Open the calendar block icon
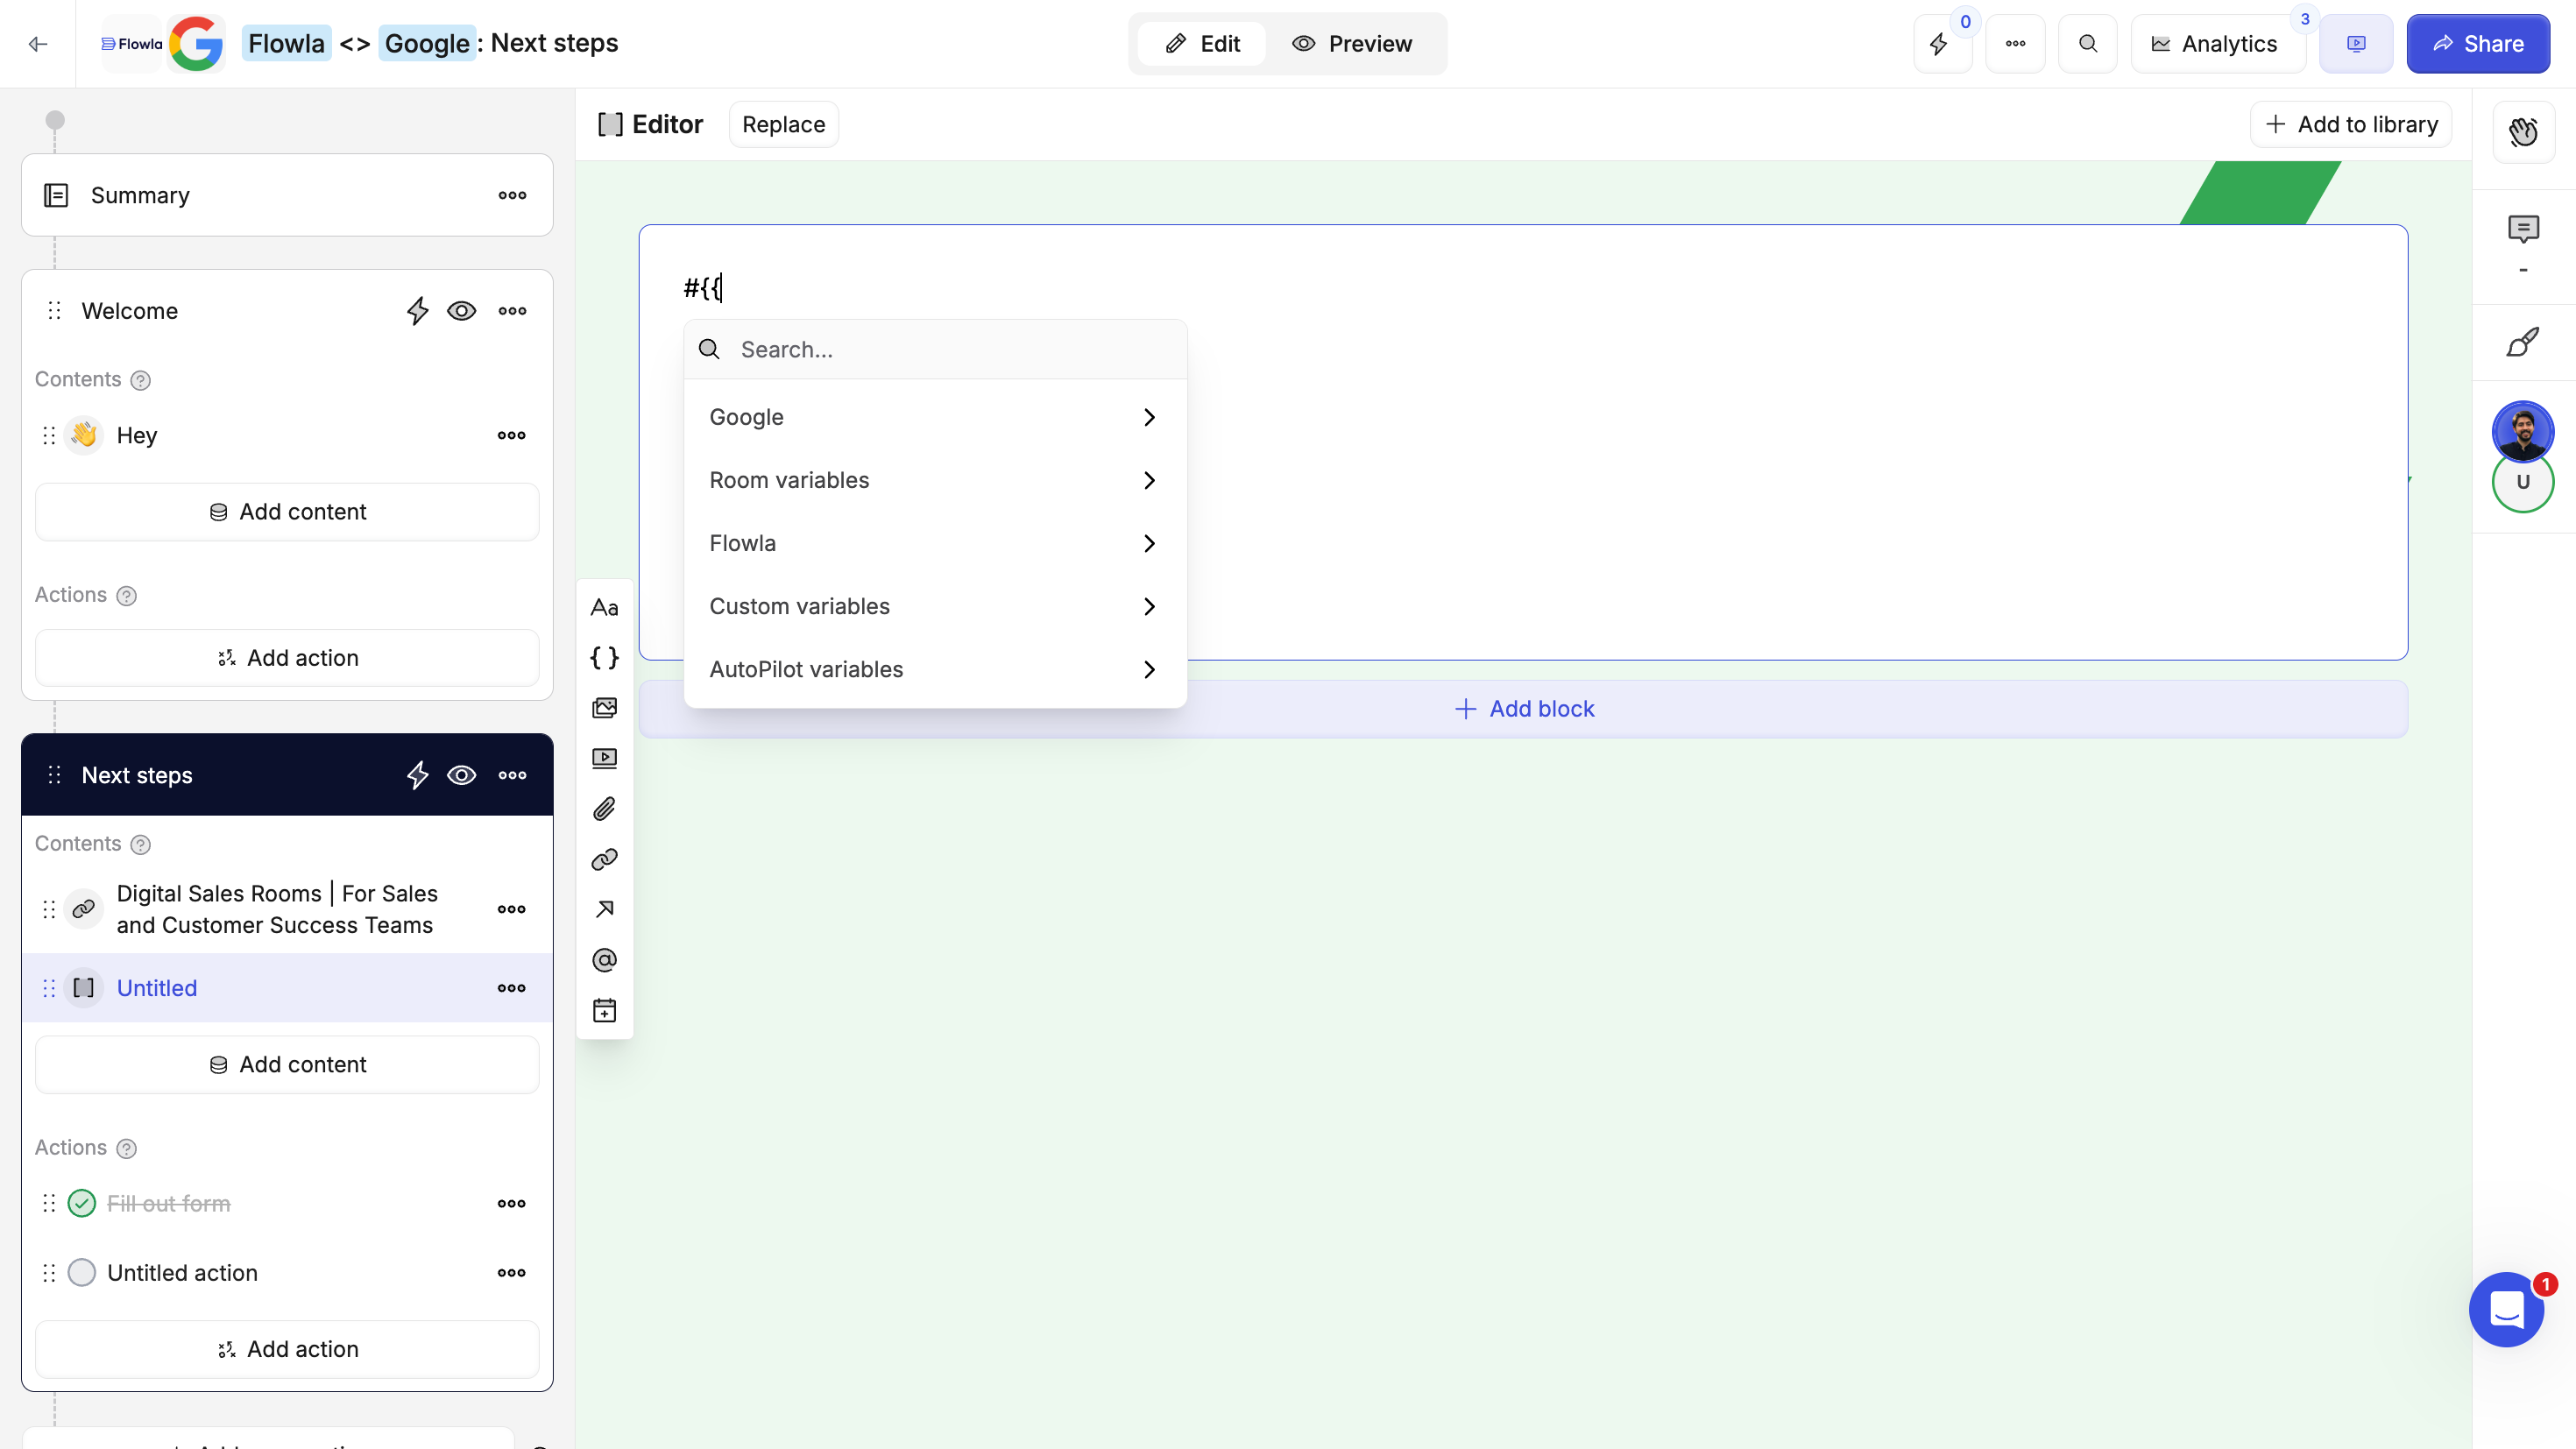Image resolution: width=2576 pixels, height=1449 pixels. pyautogui.click(x=604, y=1010)
